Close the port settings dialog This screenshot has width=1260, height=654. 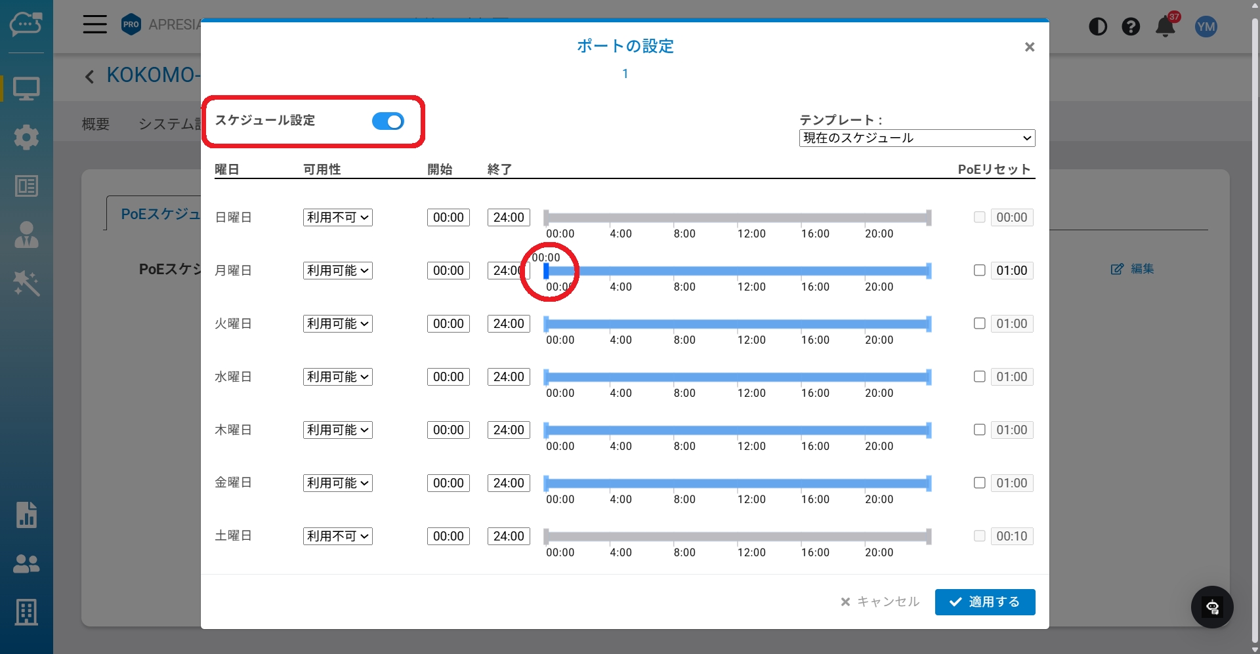(1029, 47)
